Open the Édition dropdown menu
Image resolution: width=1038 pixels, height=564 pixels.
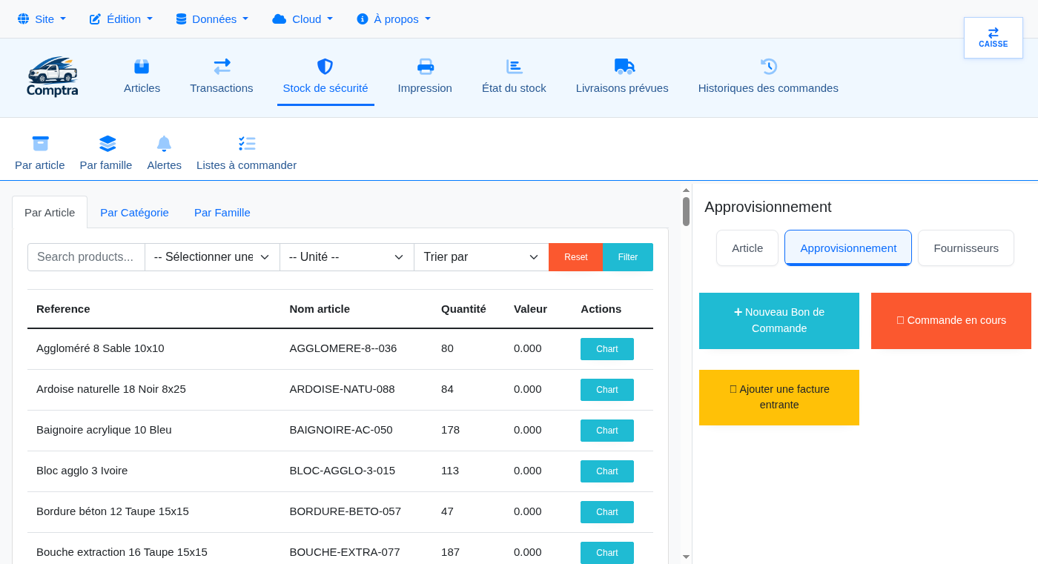coord(121,19)
